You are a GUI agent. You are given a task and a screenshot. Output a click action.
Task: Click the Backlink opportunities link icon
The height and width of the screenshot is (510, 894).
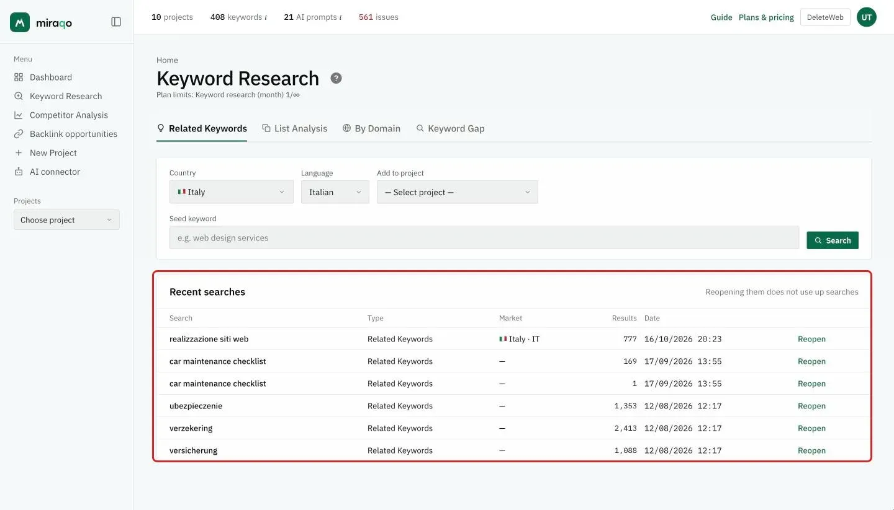pyautogui.click(x=19, y=134)
